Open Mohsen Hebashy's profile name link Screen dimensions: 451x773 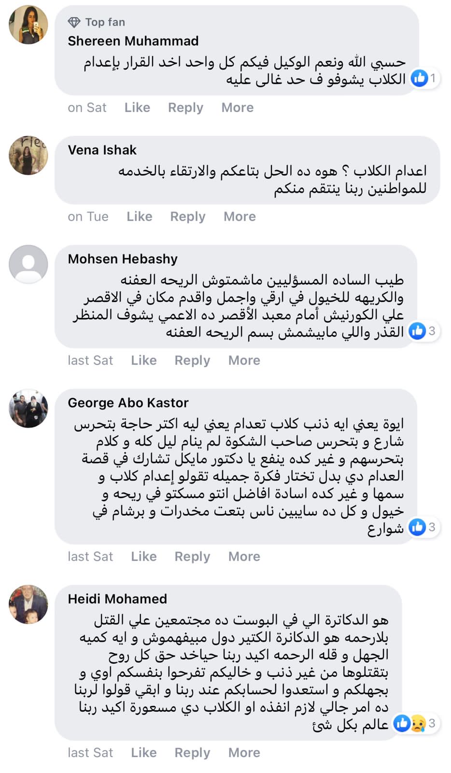click(123, 259)
